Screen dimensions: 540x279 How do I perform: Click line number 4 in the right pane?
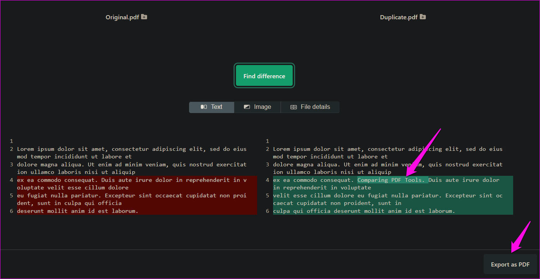tap(268, 180)
